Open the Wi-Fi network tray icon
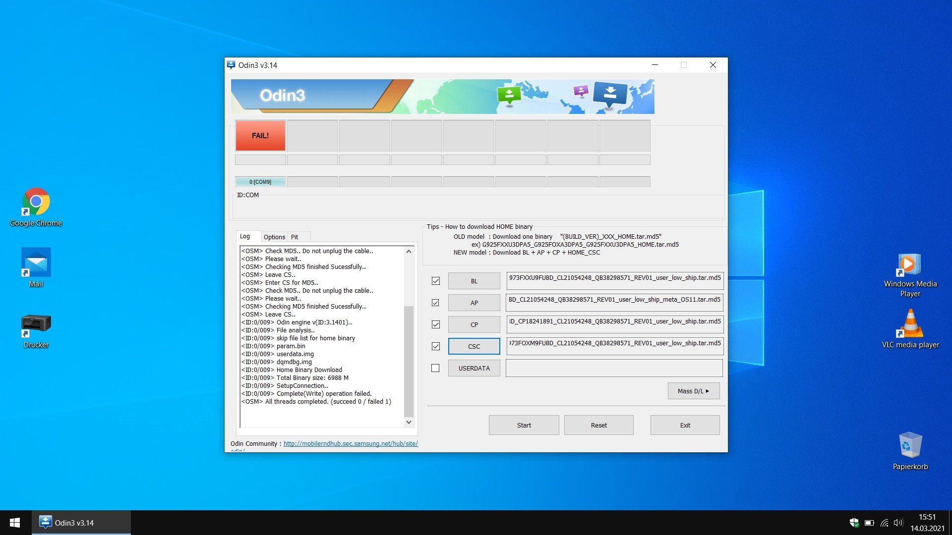Screen dimensions: 952x535 click(884, 523)
